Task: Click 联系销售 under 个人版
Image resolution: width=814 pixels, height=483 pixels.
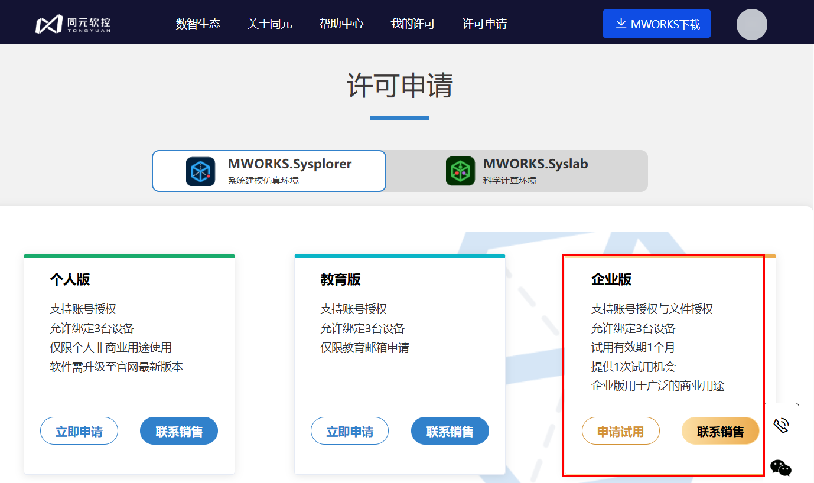Action: (x=179, y=431)
